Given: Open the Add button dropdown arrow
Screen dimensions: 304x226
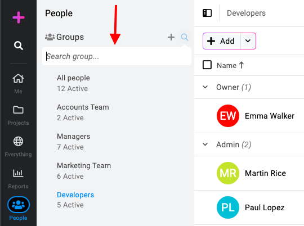Looking at the screenshot, I should tap(248, 41).
